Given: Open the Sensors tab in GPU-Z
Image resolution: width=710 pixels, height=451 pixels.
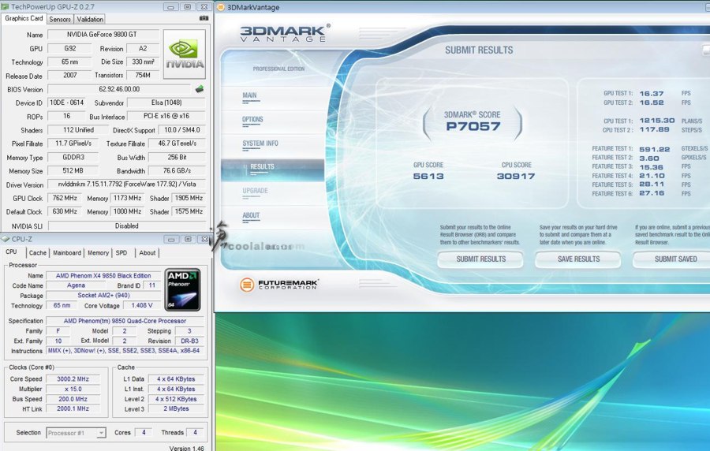Looking at the screenshot, I should click(60, 19).
